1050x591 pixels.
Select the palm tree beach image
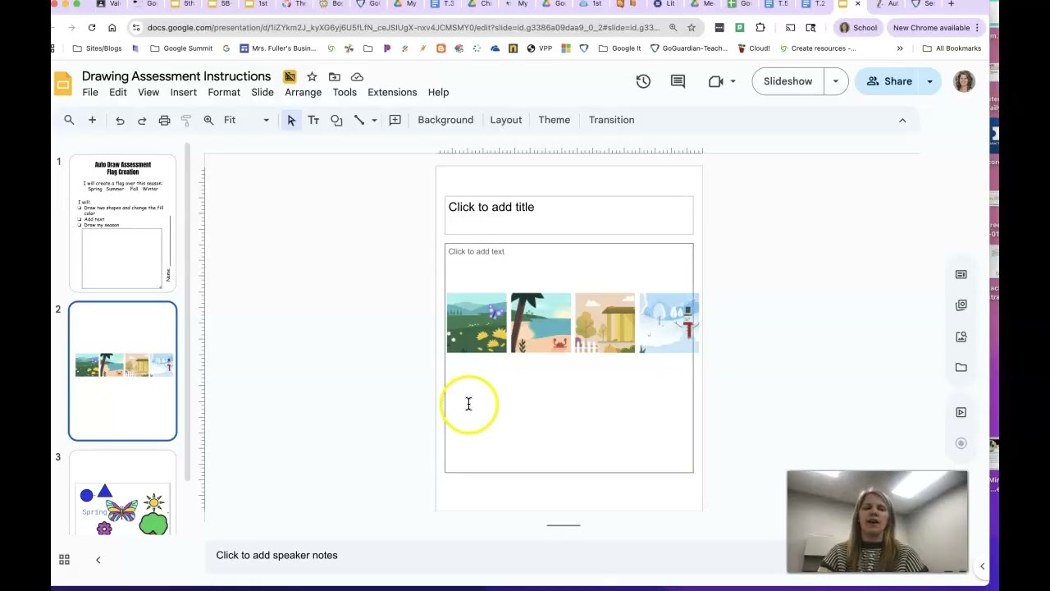541,323
